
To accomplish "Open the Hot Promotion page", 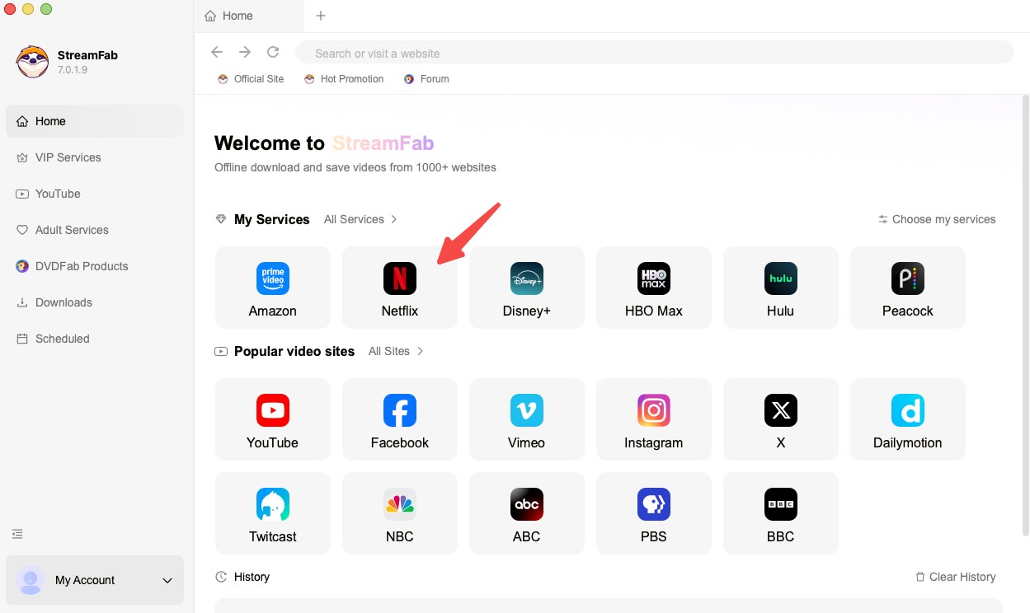I will (344, 78).
